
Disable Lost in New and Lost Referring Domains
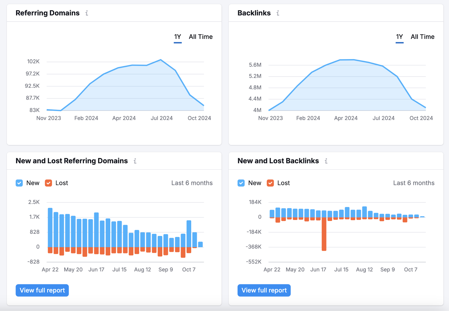tap(48, 183)
